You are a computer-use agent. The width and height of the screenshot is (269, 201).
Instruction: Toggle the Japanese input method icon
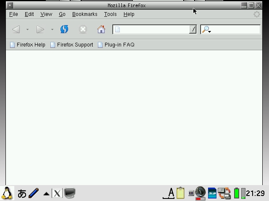22,193
